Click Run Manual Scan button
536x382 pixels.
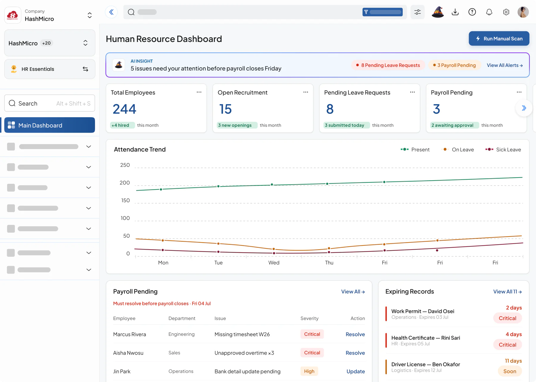499,39
